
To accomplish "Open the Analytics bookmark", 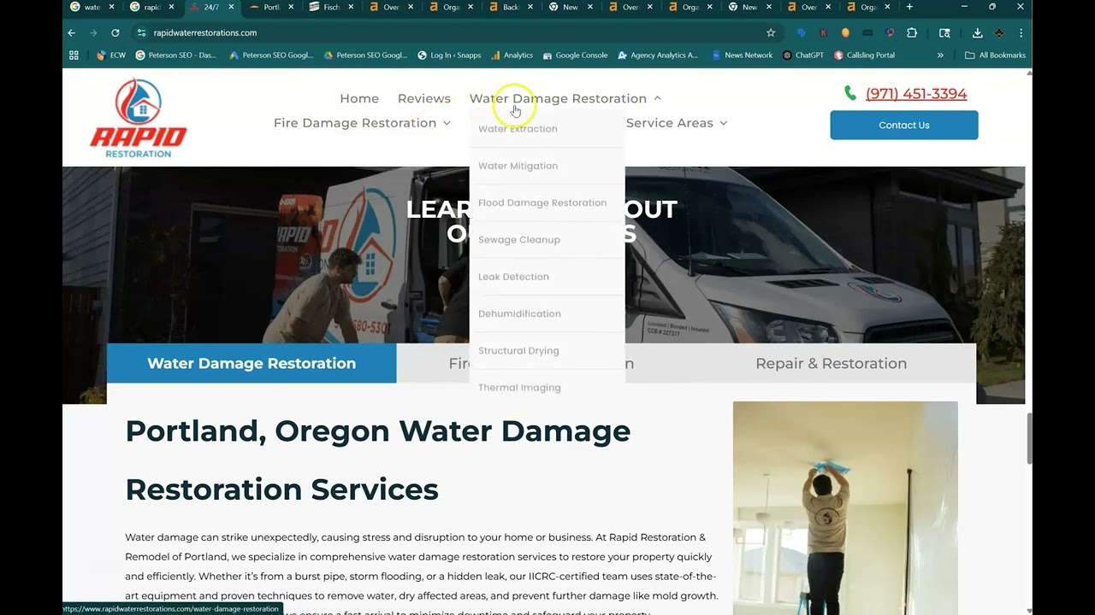I will (512, 55).
